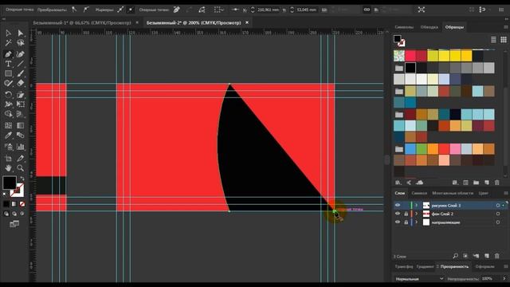Viewport: 510px width, 287px height.
Task: Open the Layers panel options menu
Action: click(506, 193)
